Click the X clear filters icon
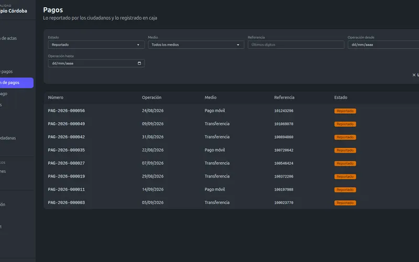This screenshot has height=262, width=419. (414, 75)
